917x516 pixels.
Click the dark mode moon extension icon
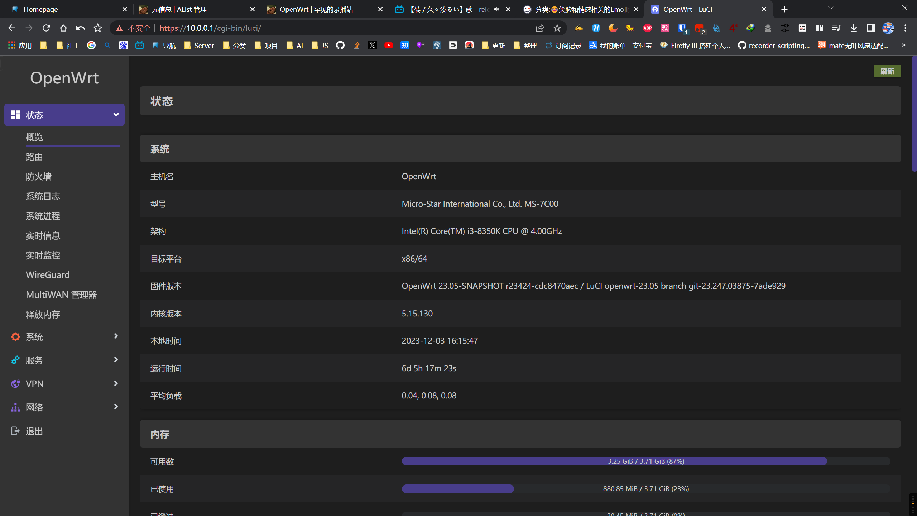[613, 28]
